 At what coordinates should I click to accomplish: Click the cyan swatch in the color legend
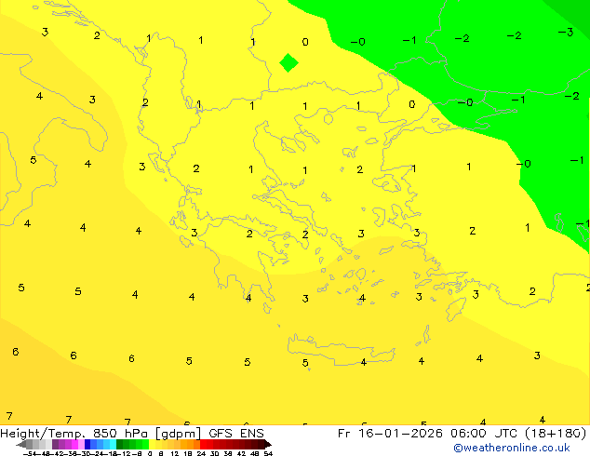point(114,444)
